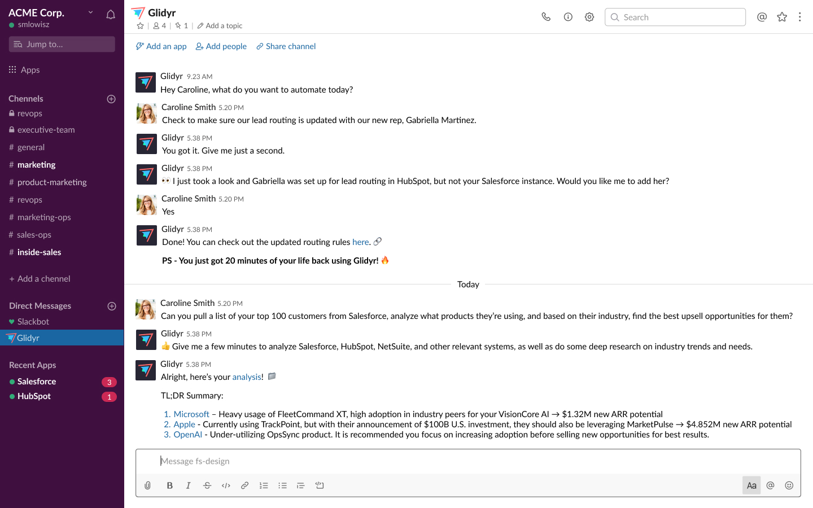Click Add an app link
This screenshot has width=813, height=508.
point(161,46)
